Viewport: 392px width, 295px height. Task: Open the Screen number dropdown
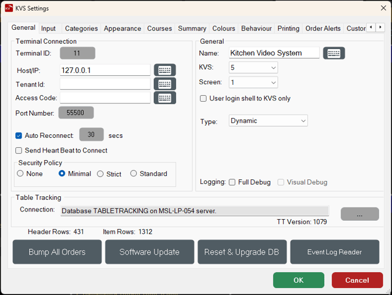coord(253,82)
